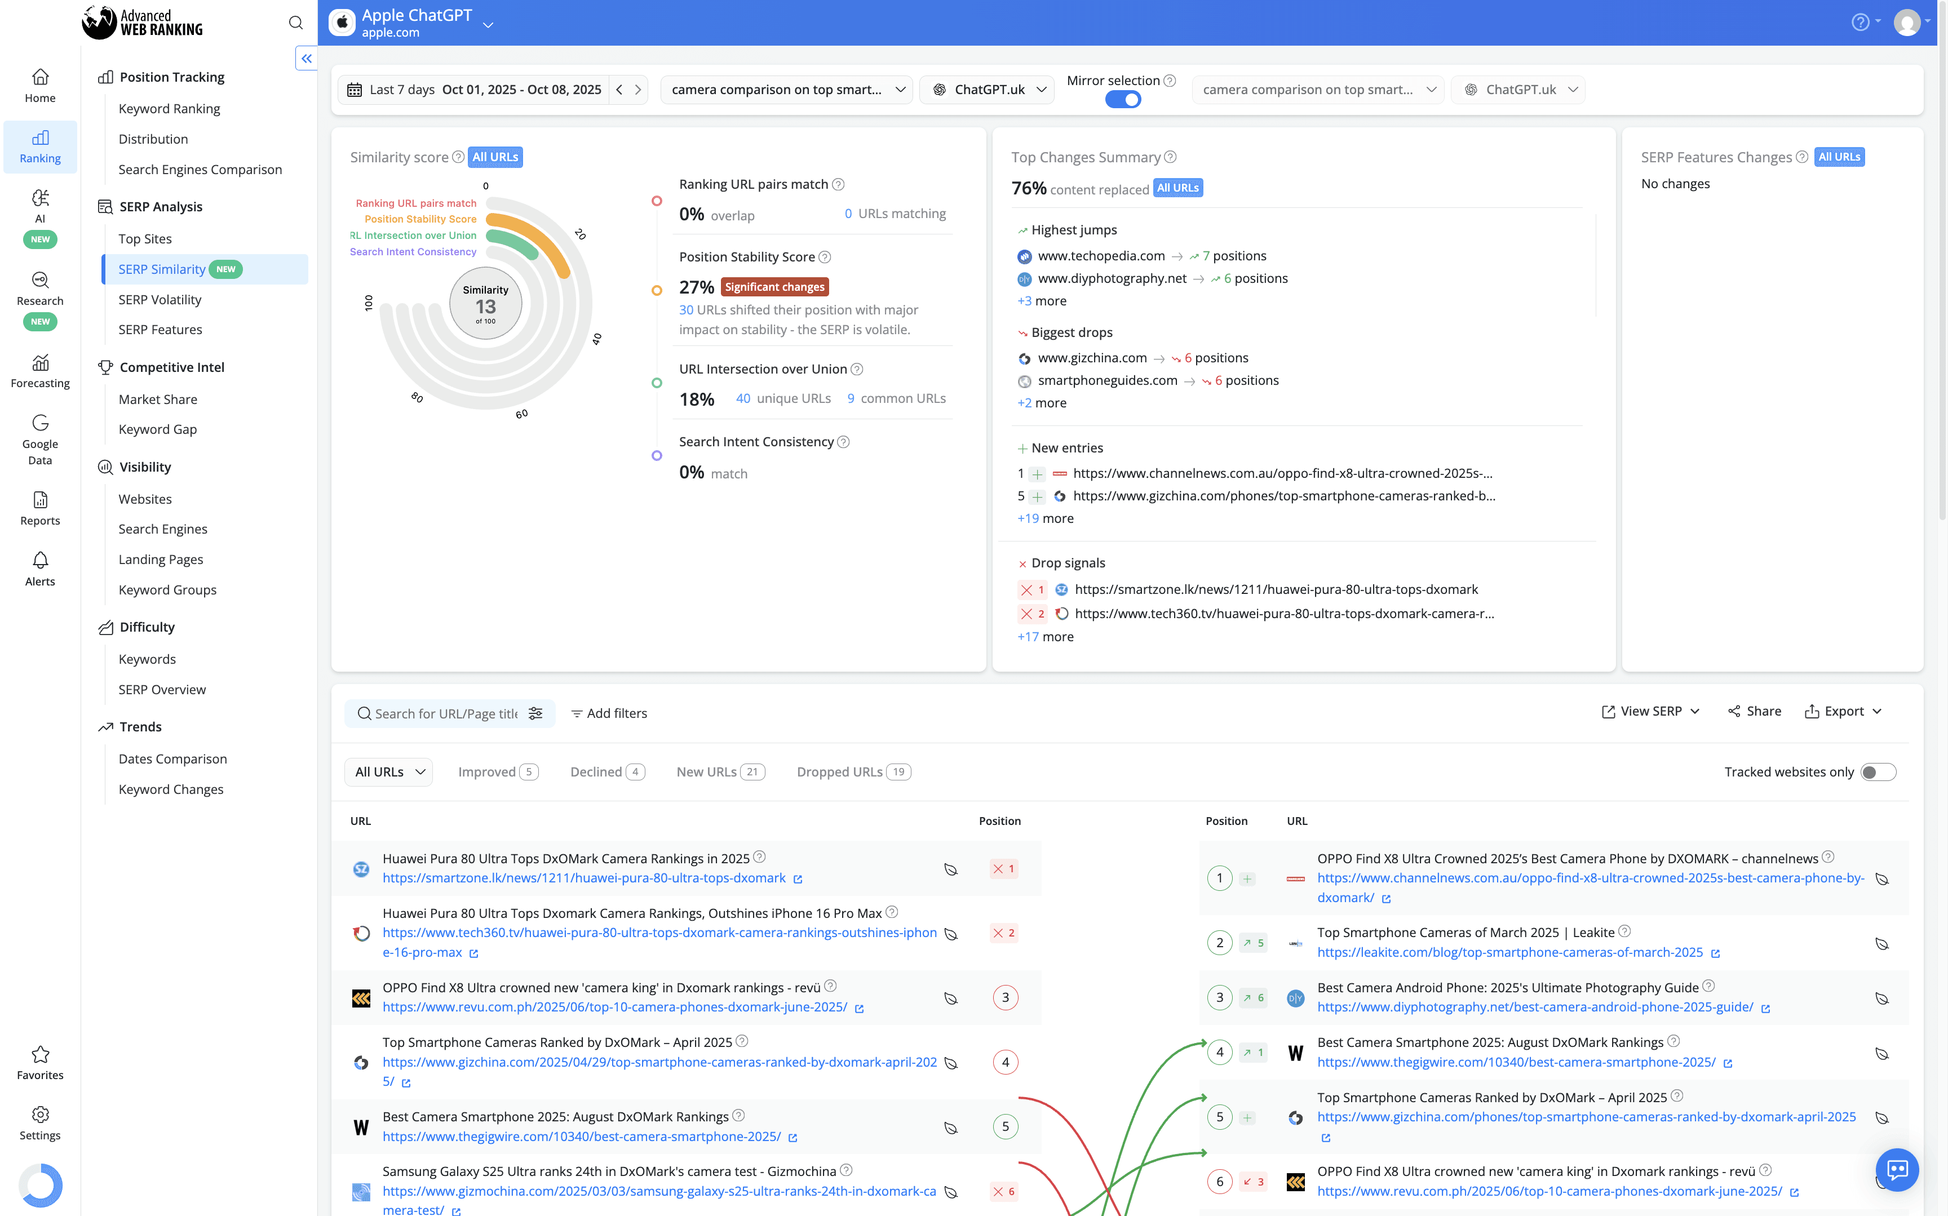
Task: Go to previous date range arrow
Action: pos(619,89)
